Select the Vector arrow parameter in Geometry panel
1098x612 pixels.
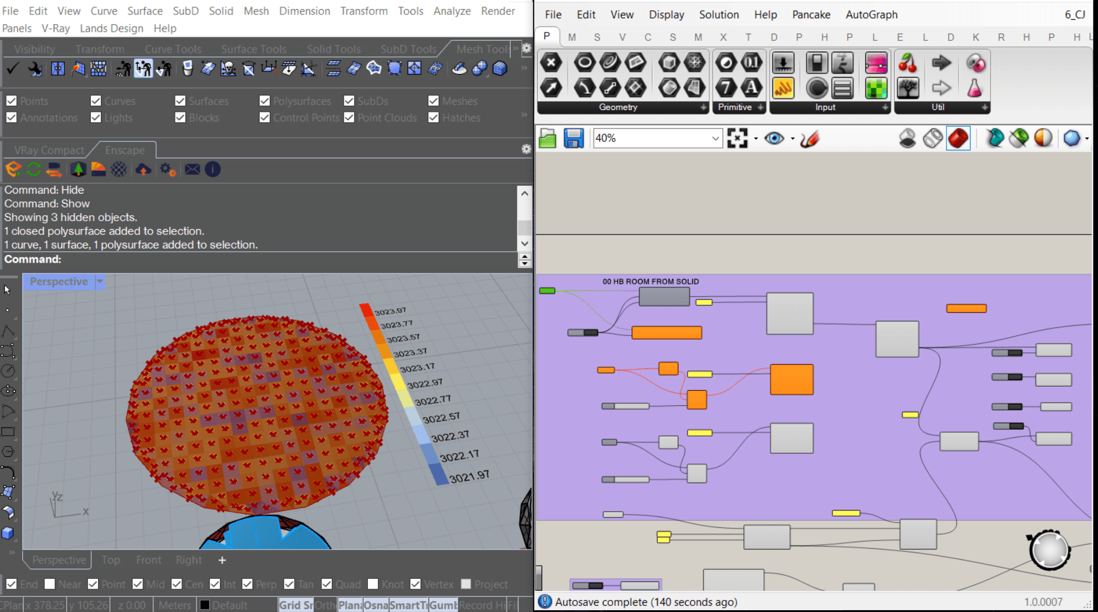click(x=551, y=88)
